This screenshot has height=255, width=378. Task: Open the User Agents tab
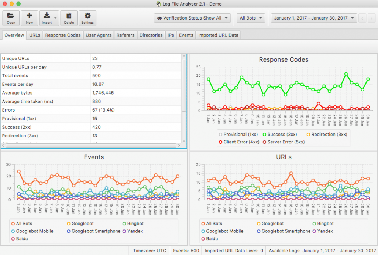point(99,35)
